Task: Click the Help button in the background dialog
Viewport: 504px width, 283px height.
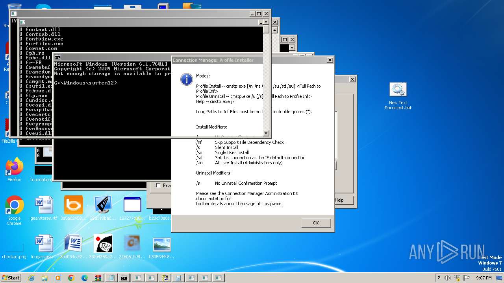Action: 343,200
